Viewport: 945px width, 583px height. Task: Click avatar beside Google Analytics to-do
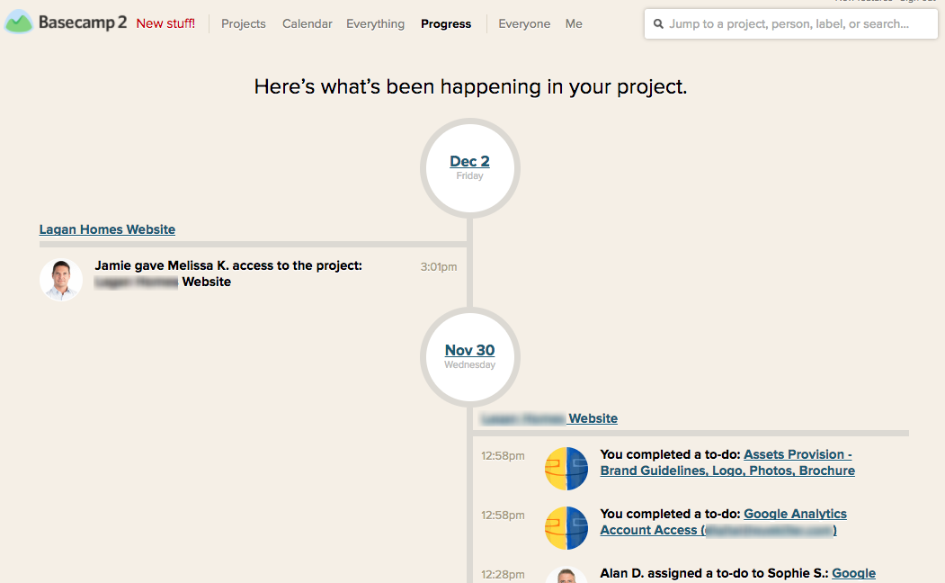(566, 528)
